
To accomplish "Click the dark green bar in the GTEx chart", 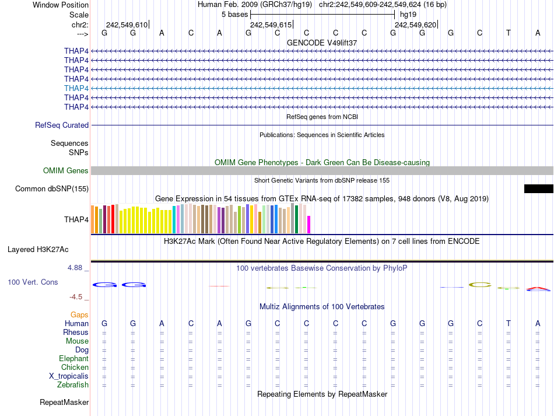I will pos(297,219).
